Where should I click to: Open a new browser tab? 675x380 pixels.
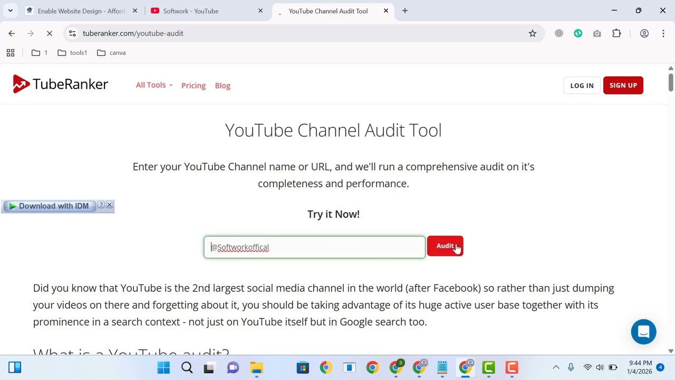point(405,11)
